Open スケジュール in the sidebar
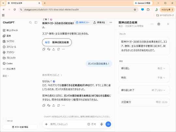Screen dimensions: 176x132 click(9, 47)
